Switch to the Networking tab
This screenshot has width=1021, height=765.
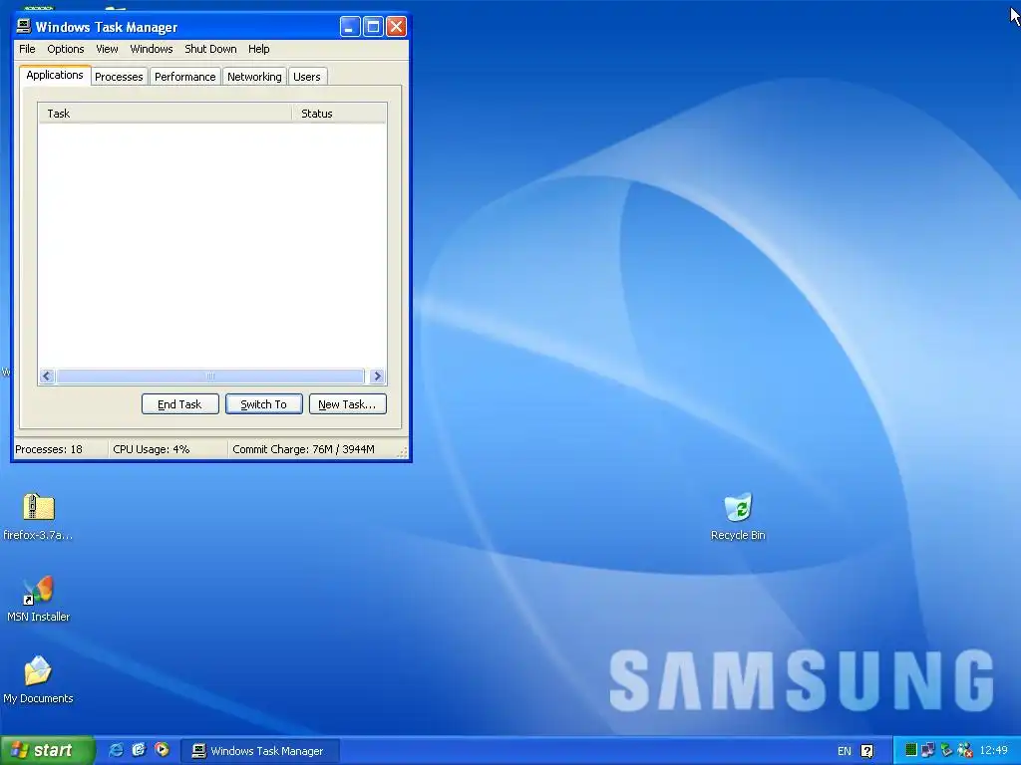[254, 77]
